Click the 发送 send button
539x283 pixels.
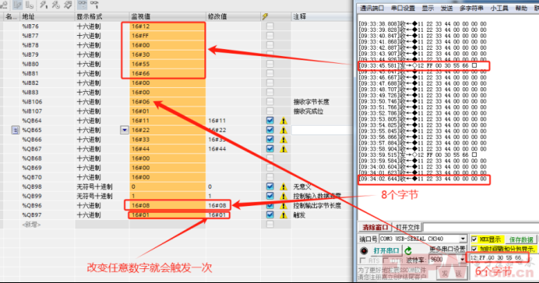(x=451, y=274)
